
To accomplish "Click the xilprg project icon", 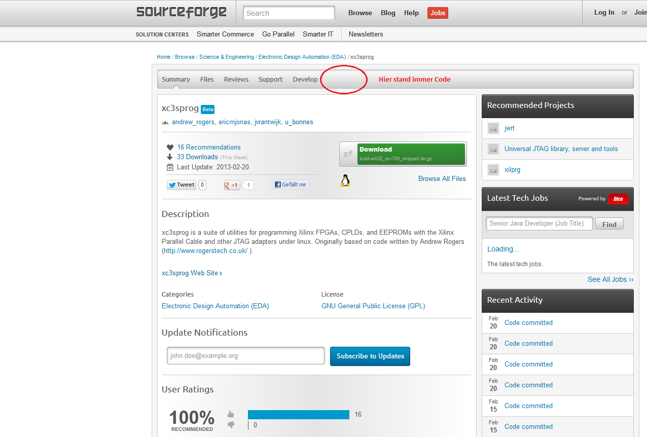I will tap(493, 170).
